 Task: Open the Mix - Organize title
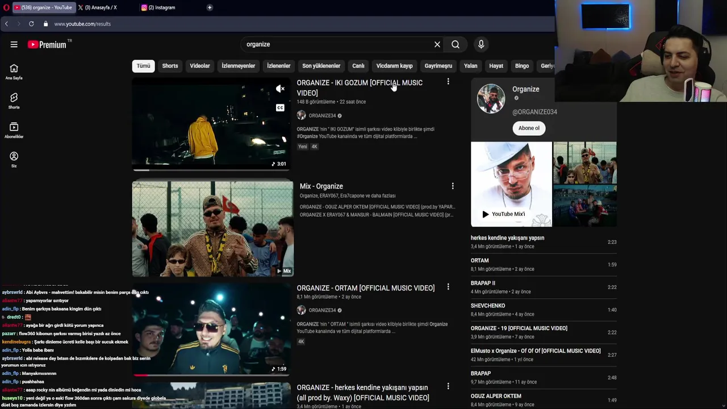321,186
